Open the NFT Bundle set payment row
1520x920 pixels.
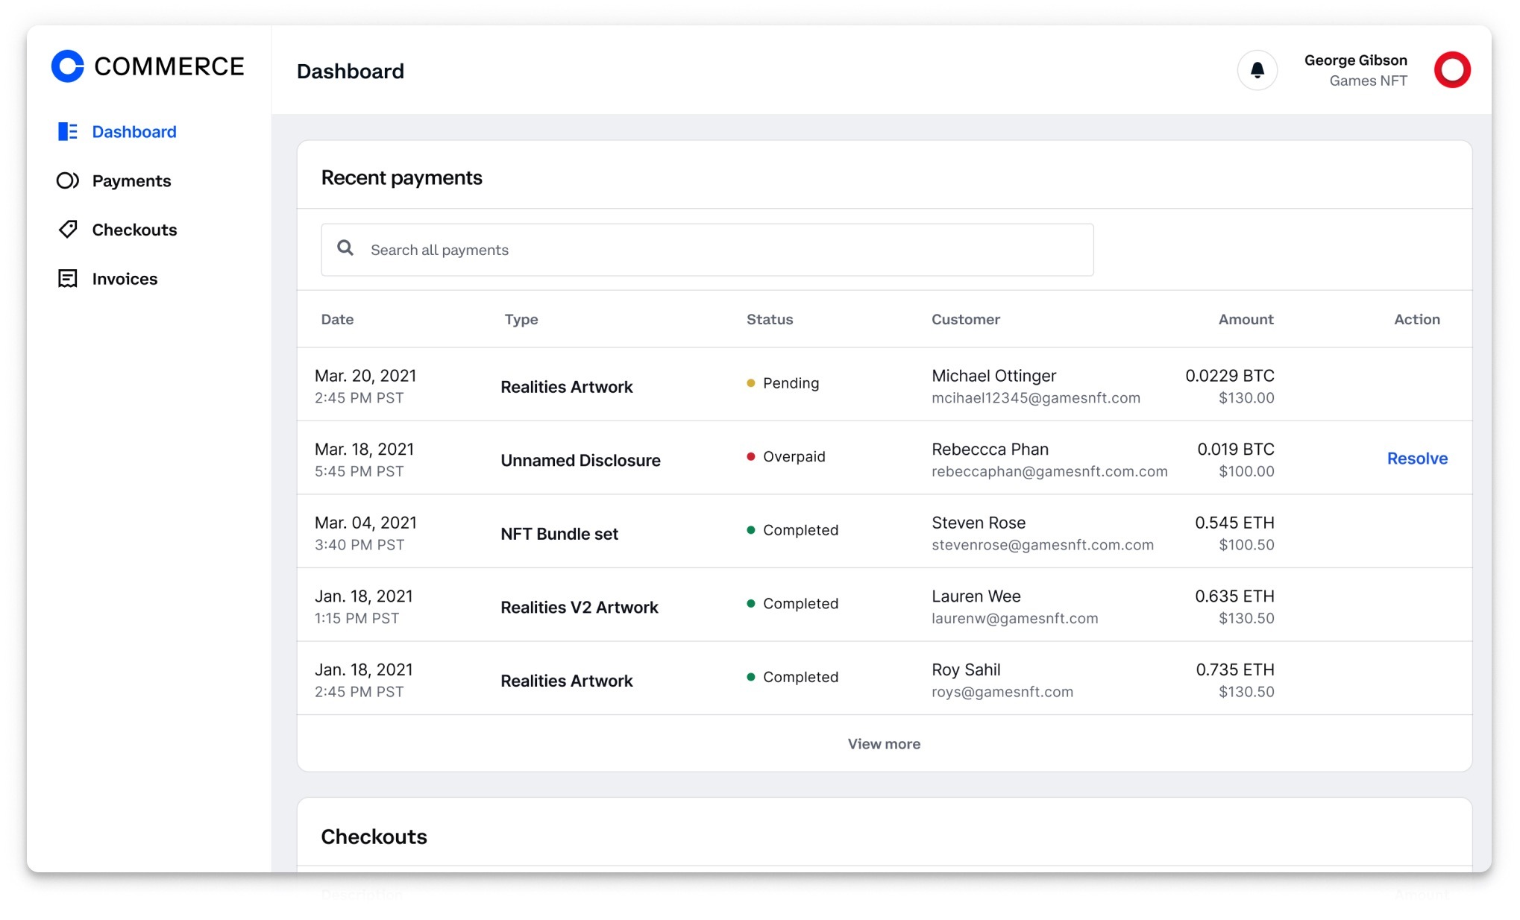(x=559, y=533)
